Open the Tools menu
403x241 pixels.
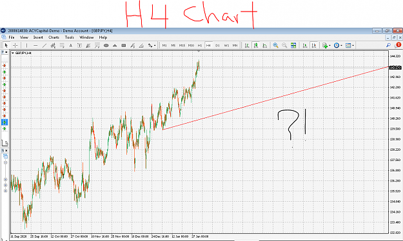[70, 37]
